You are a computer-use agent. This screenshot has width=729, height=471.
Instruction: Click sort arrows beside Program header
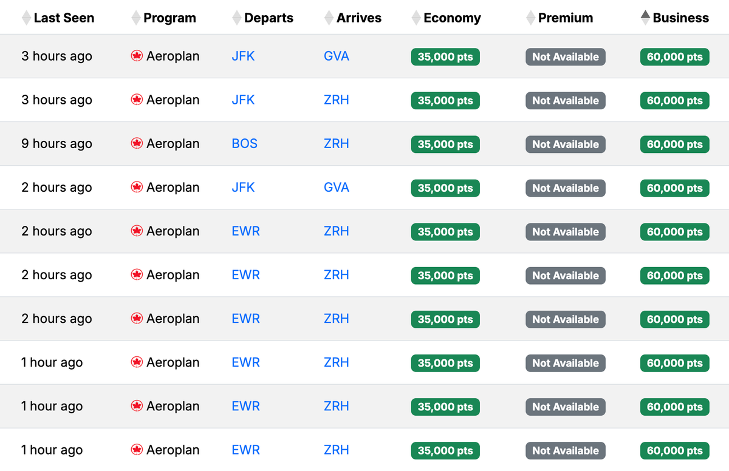point(136,18)
